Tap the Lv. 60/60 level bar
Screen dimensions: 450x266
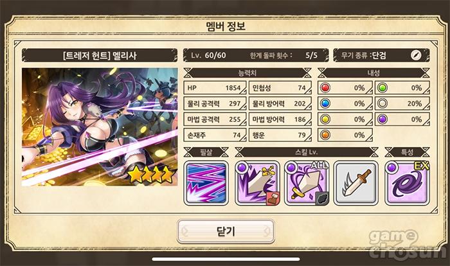[x=256, y=55]
